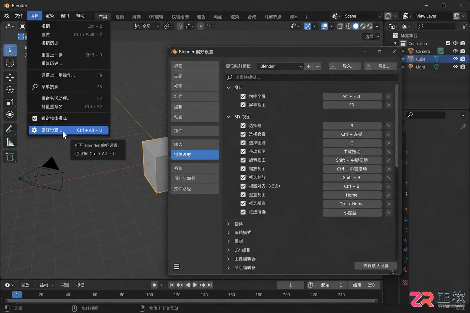This screenshot has width=470, height=313.
Task: Toggle the 锁定物体模式 checkbox in the menu
Action: pyautogui.click(x=35, y=118)
